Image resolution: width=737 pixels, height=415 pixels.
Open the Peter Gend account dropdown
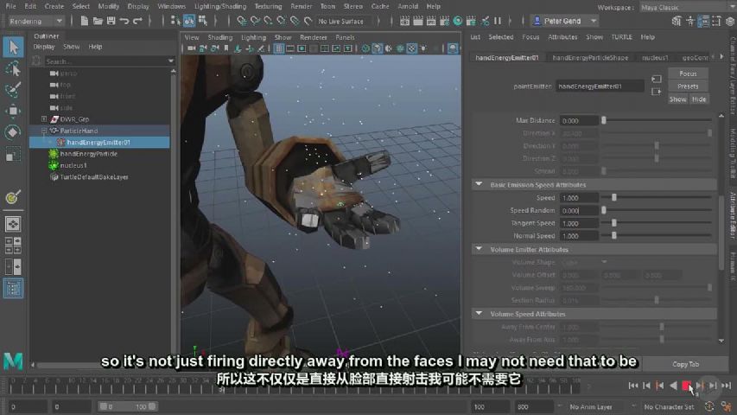click(565, 21)
